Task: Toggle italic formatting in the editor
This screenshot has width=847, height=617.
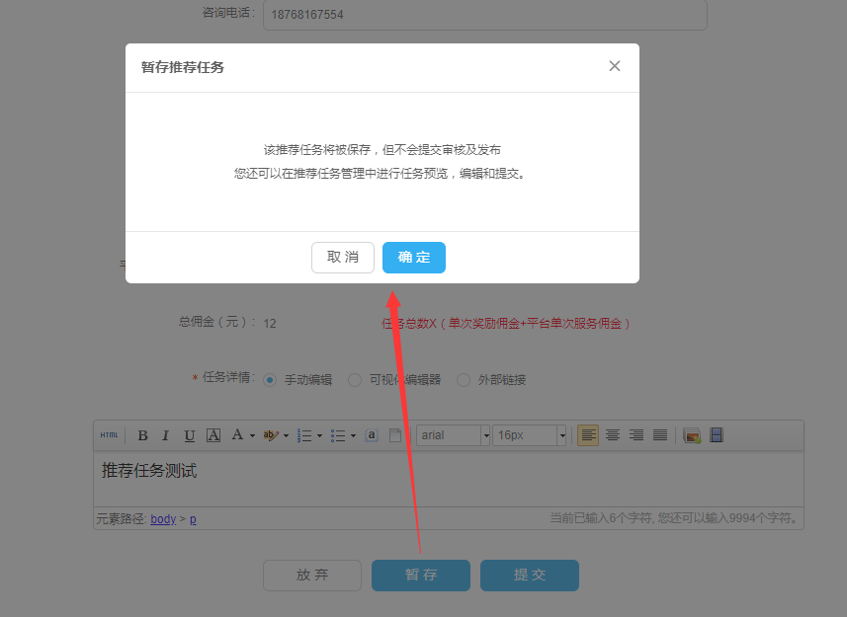Action: (x=165, y=435)
